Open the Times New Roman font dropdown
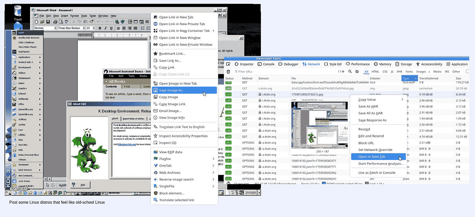Viewport: 475px width, 217px height. pos(71,28)
